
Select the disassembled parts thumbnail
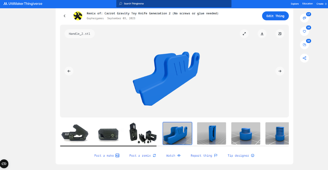tap(143, 133)
